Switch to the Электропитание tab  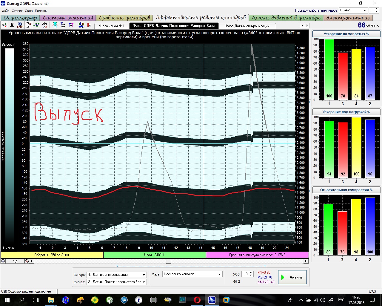[x=348, y=18]
